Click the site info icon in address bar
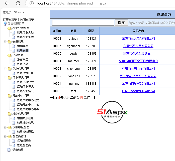The height and width of the screenshot is (161, 175). (x=31, y=3)
